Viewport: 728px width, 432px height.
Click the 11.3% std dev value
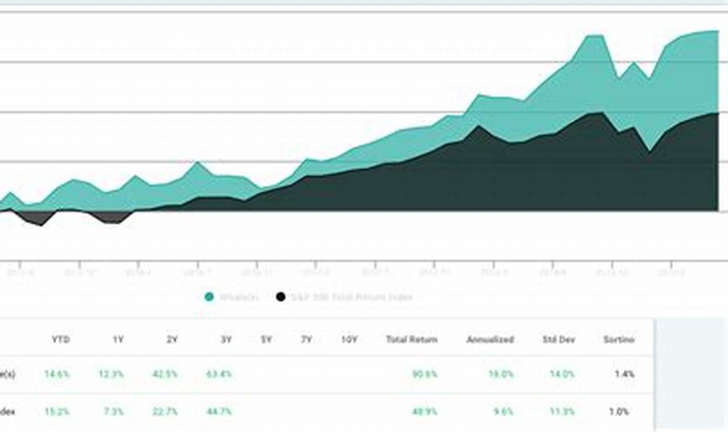pyautogui.click(x=563, y=412)
